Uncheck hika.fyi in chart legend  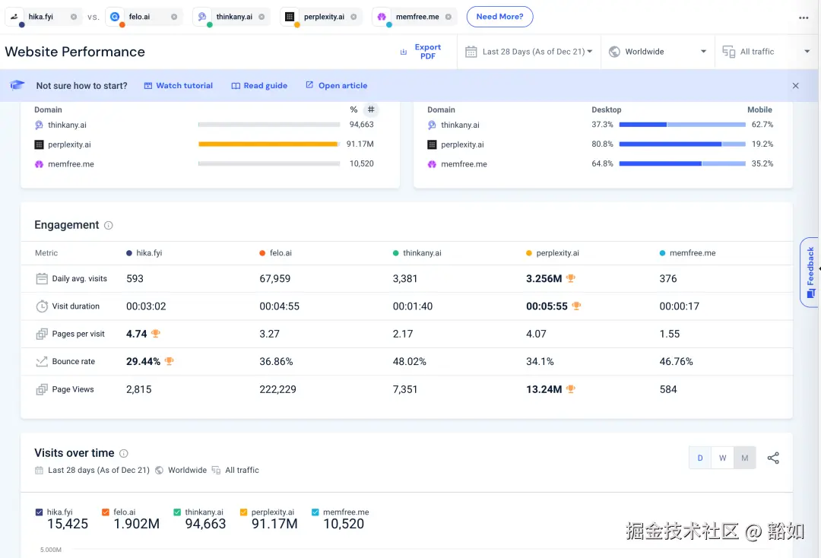click(40, 512)
